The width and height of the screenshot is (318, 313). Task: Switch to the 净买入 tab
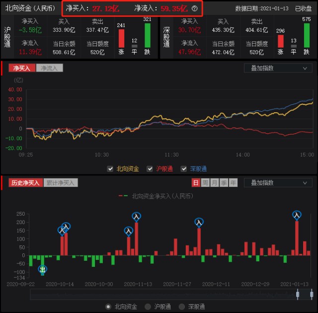pyautogui.click(x=22, y=68)
